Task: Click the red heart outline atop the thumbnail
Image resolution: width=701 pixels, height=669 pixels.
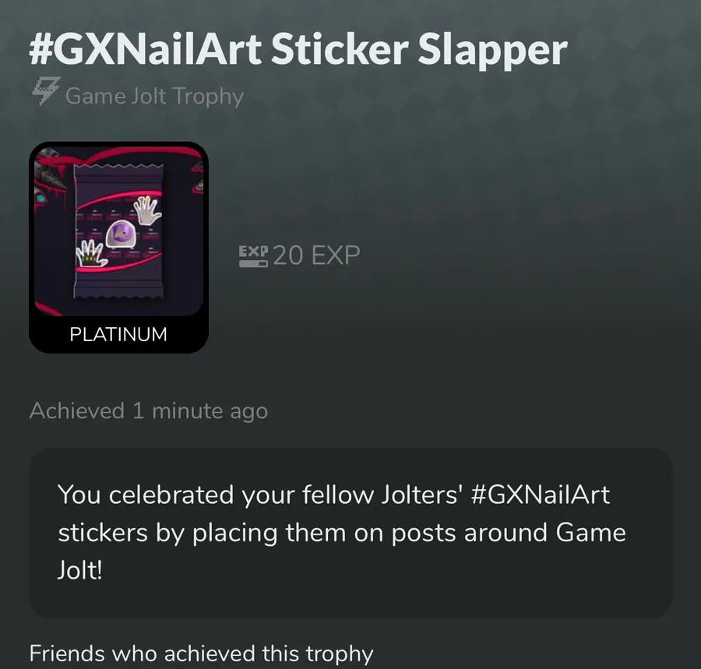Action: coord(143,156)
